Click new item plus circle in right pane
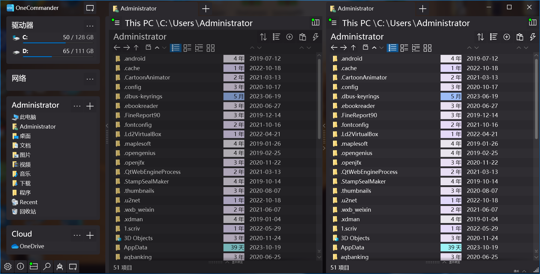 (x=507, y=37)
